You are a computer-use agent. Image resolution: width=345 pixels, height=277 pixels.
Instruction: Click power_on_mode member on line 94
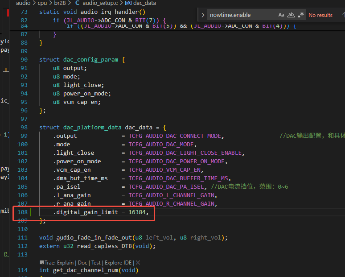tap(86, 94)
